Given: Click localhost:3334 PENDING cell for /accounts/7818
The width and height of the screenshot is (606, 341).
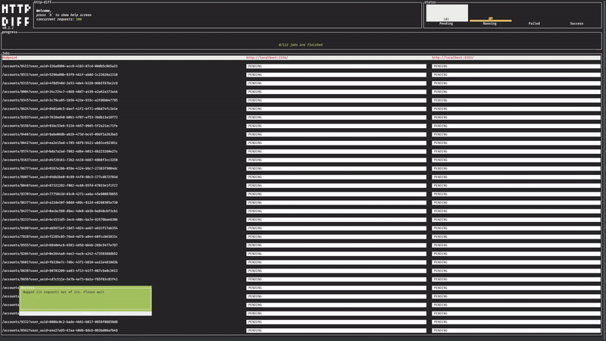Looking at the screenshot, I should 336,236.
